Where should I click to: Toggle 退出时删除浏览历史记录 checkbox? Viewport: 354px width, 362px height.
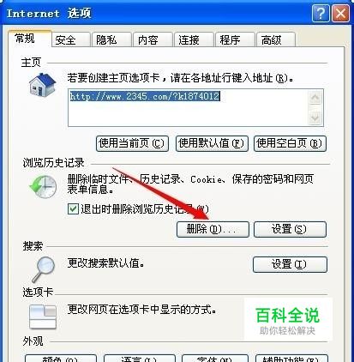click(73, 208)
